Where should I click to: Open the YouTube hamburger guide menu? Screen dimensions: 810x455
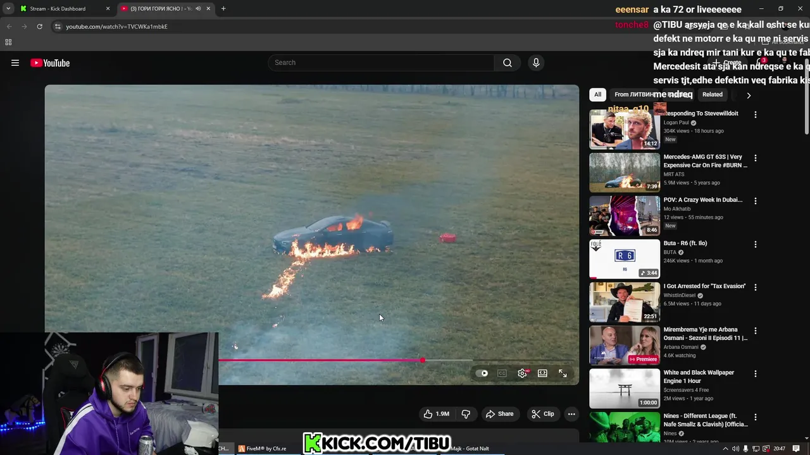[x=15, y=63]
